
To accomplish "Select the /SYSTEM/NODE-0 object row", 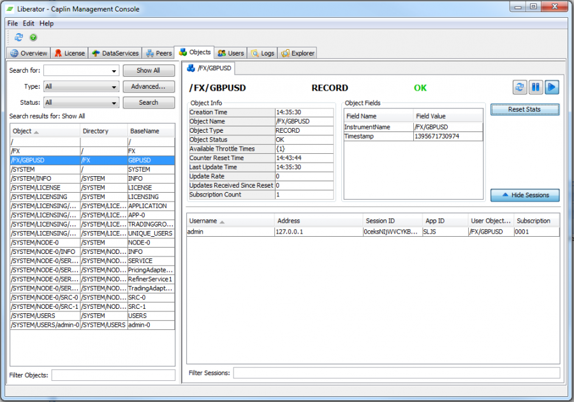I will coord(92,242).
